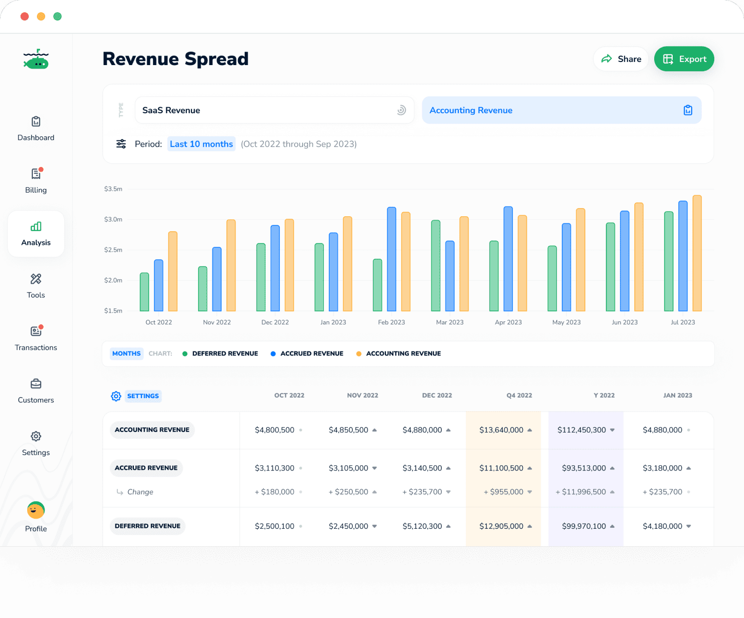The image size is (744, 618).
Task: Open Transactions from the sidebar
Action: 36,338
